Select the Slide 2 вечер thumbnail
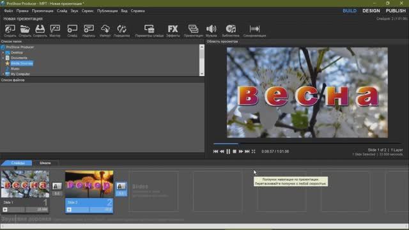Screen dimensions: 409x230 pyautogui.click(x=89, y=184)
